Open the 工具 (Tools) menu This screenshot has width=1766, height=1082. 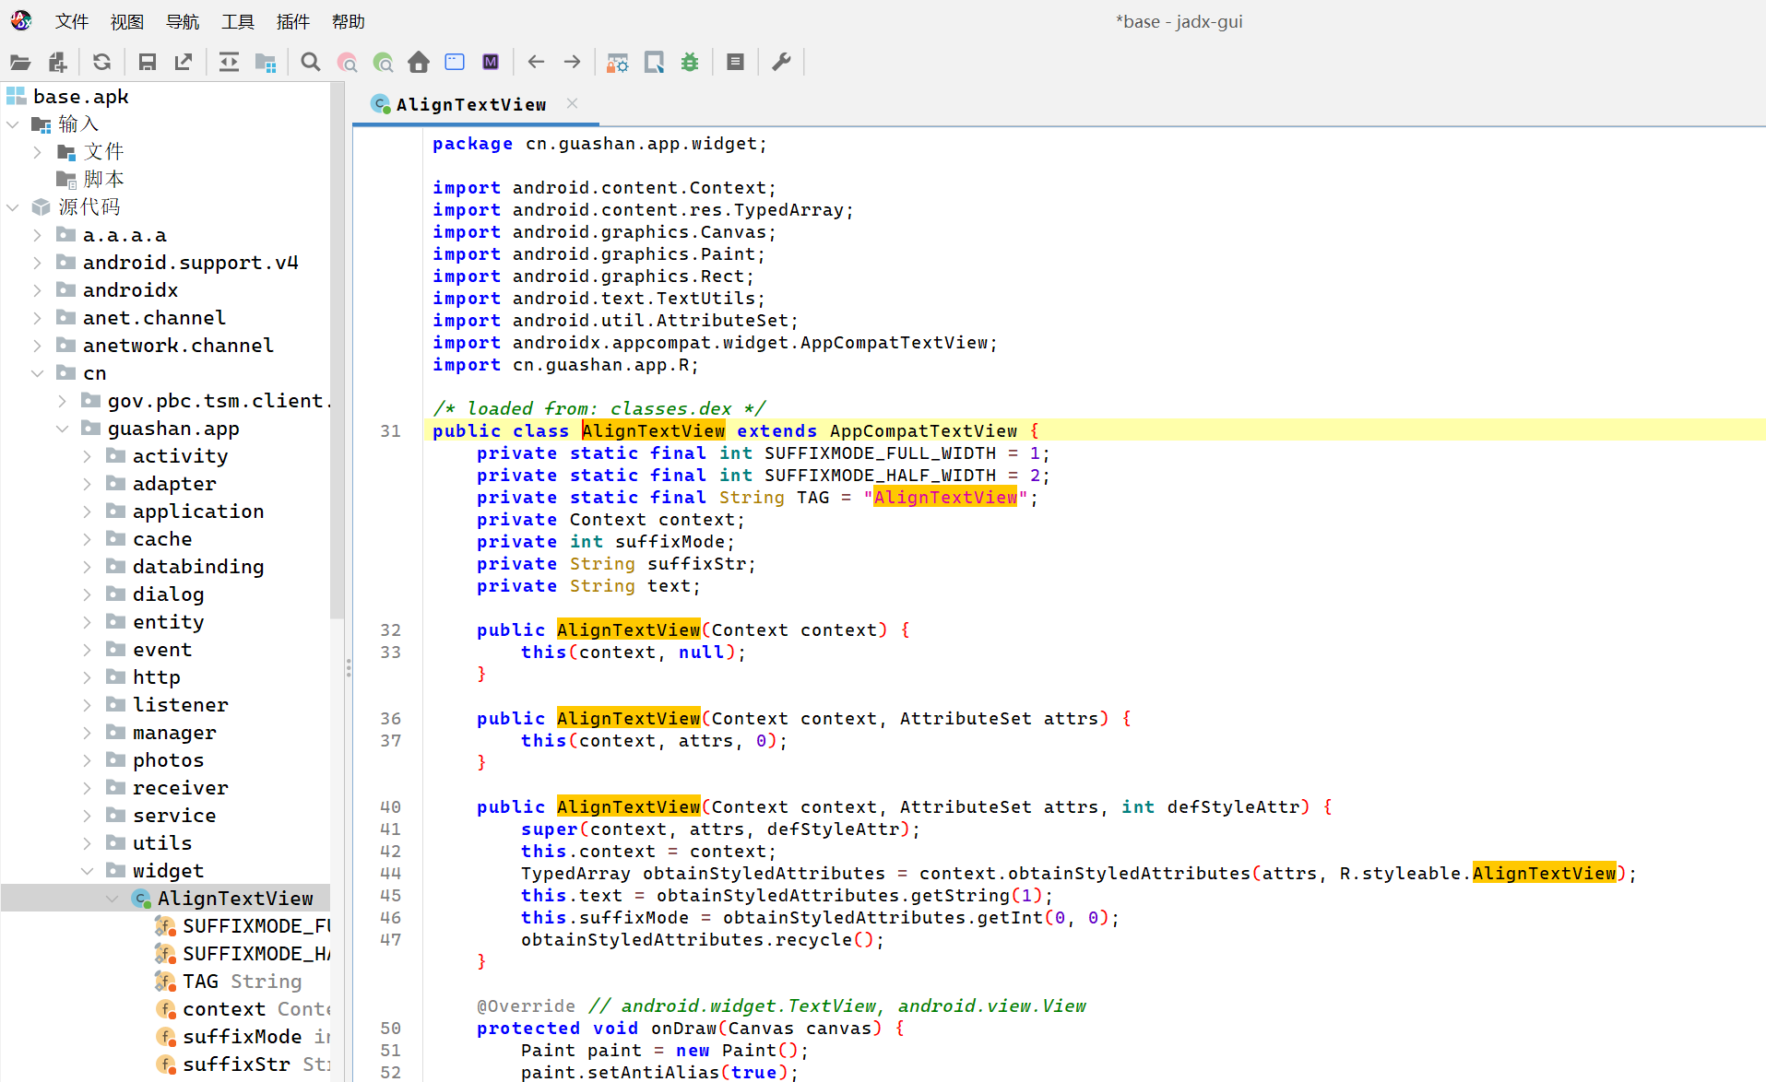pyautogui.click(x=237, y=21)
